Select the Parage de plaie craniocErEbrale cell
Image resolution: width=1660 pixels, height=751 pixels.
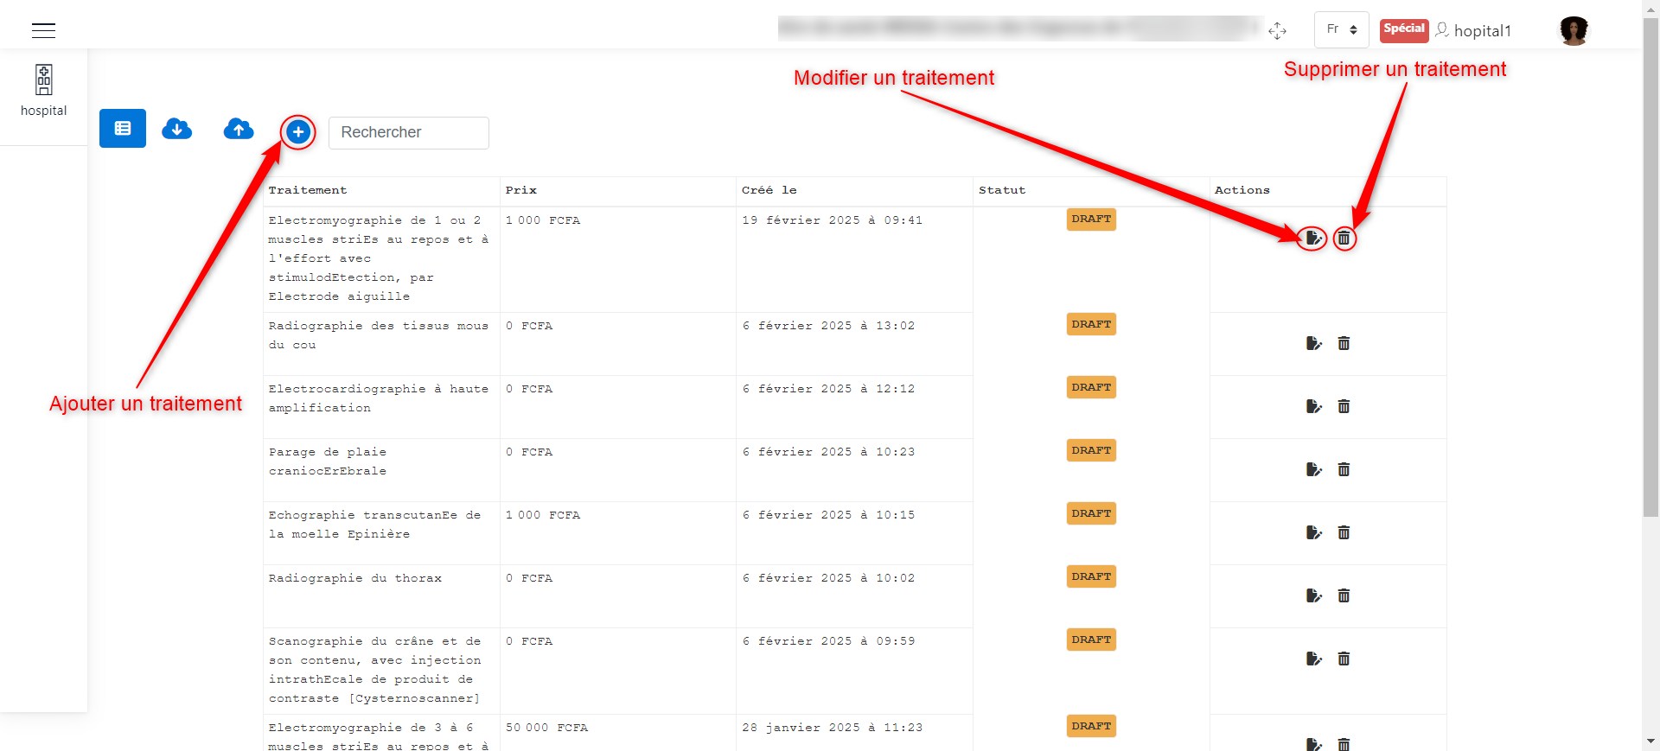(x=381, y=470)
